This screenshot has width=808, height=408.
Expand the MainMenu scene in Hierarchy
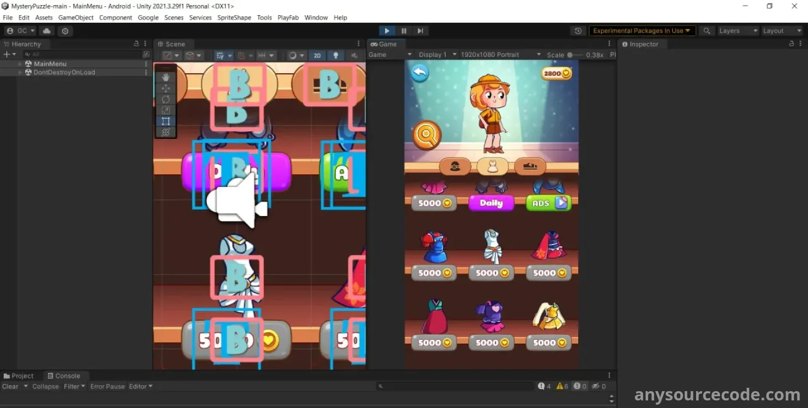click(x=20, y=64)
